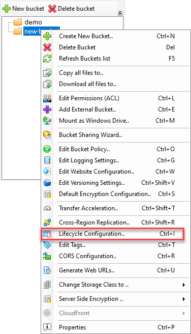Click the Mount as Windows Drive icon

(x=47, y=121)
